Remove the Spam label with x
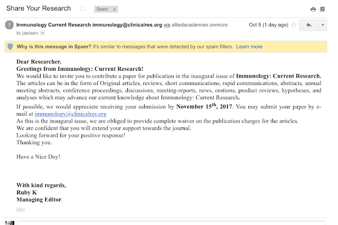The width and height of the screenshot is (338, 225). click(x=115, y=10)
